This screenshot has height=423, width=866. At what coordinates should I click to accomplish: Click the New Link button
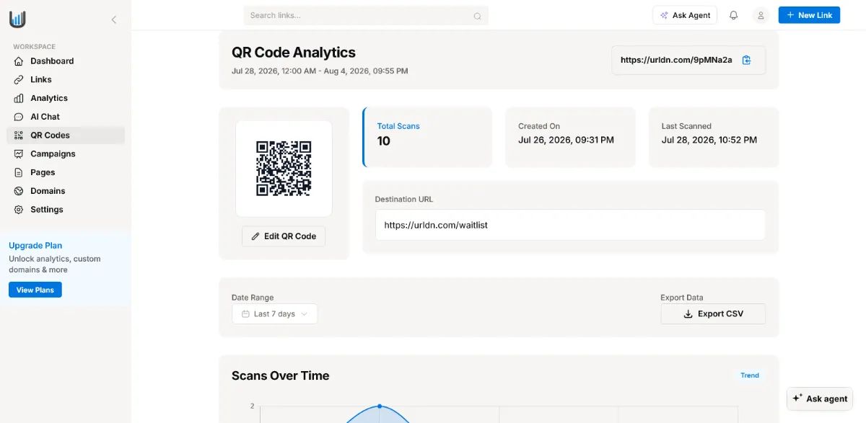pos(809,15)
